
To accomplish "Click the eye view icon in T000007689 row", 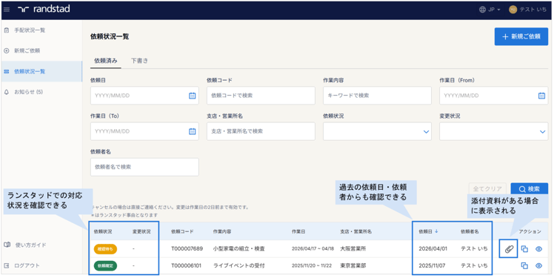I will 538,249.
